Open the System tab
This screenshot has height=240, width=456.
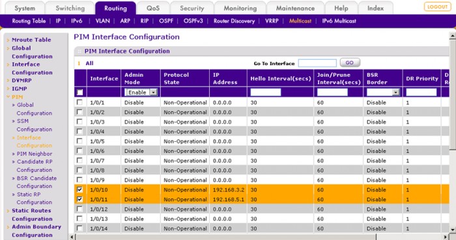point(25,8)
